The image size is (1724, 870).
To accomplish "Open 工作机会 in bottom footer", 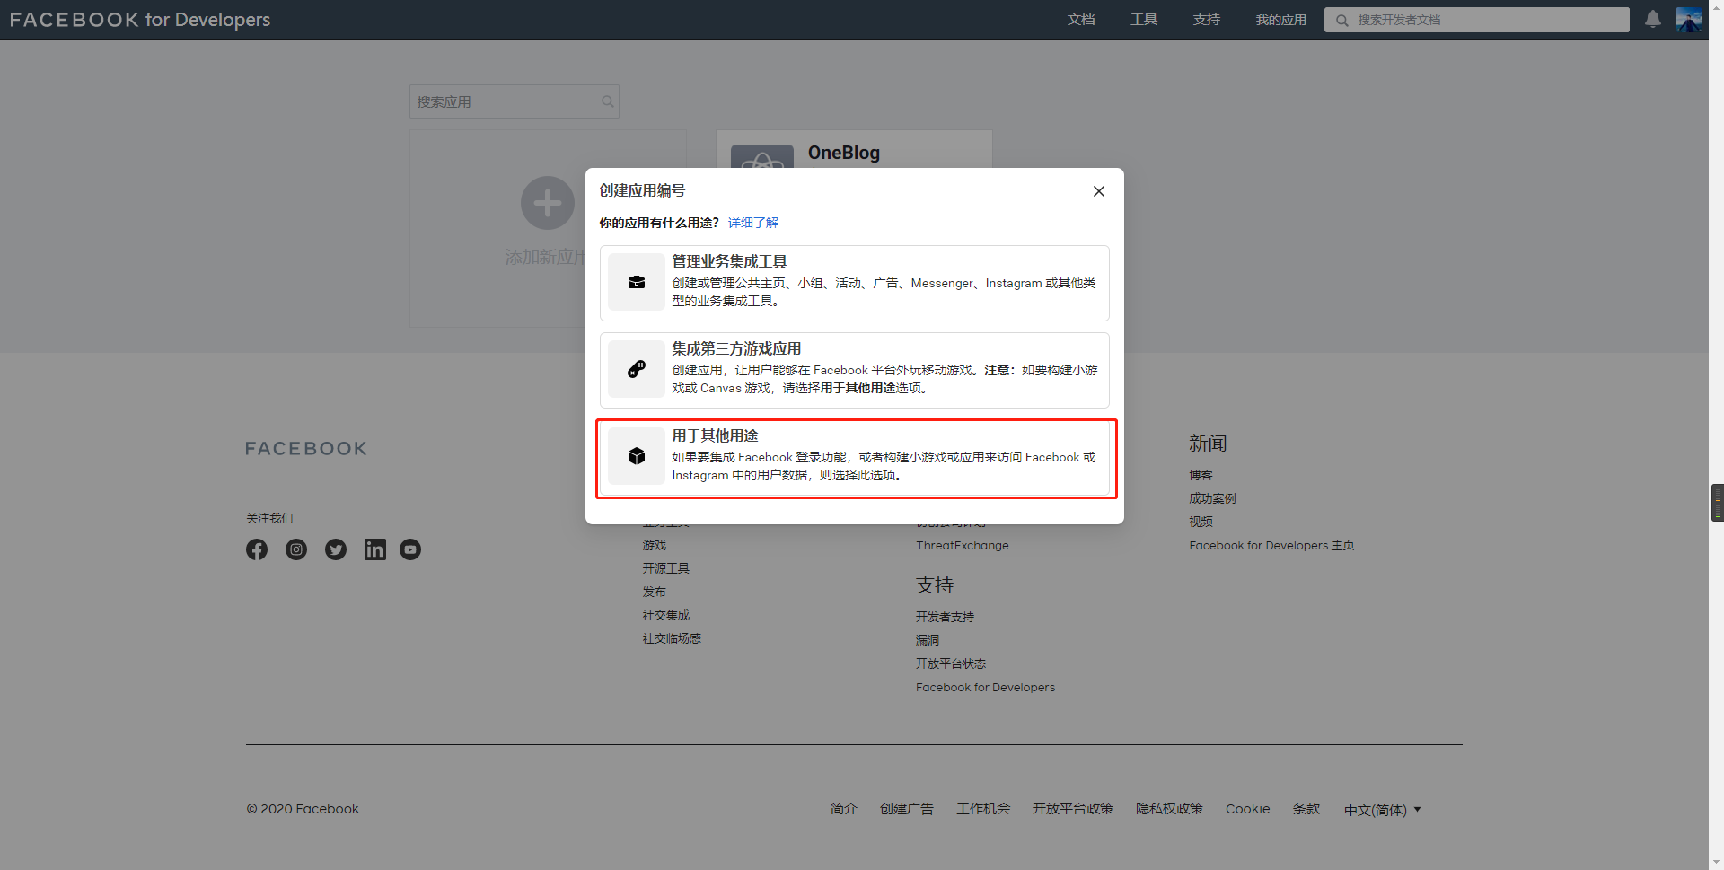I will pyautogui.click(x=982, y=809).
